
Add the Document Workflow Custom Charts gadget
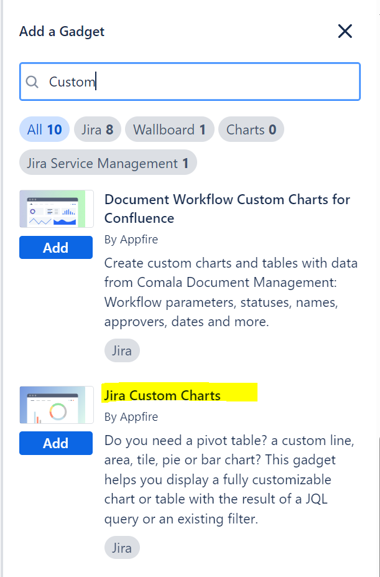(x=55, y=247)
